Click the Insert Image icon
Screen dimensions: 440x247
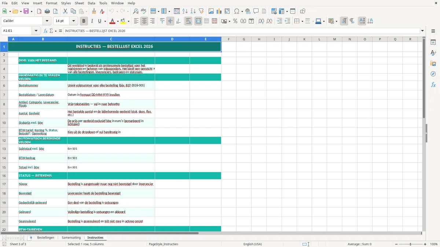(x=211, y=11)
